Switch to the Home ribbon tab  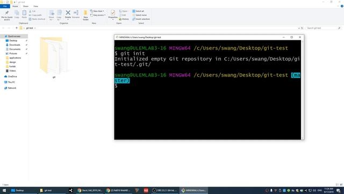[15, 6]
